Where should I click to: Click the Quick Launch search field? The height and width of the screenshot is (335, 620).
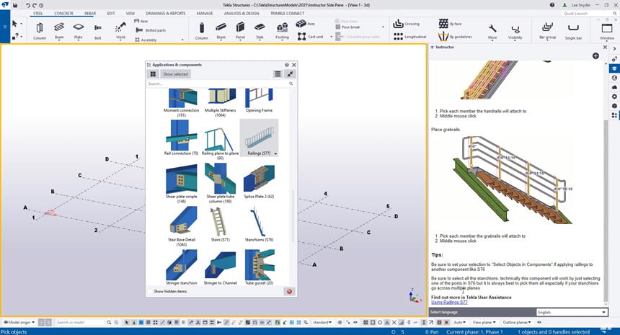(589, 14)
